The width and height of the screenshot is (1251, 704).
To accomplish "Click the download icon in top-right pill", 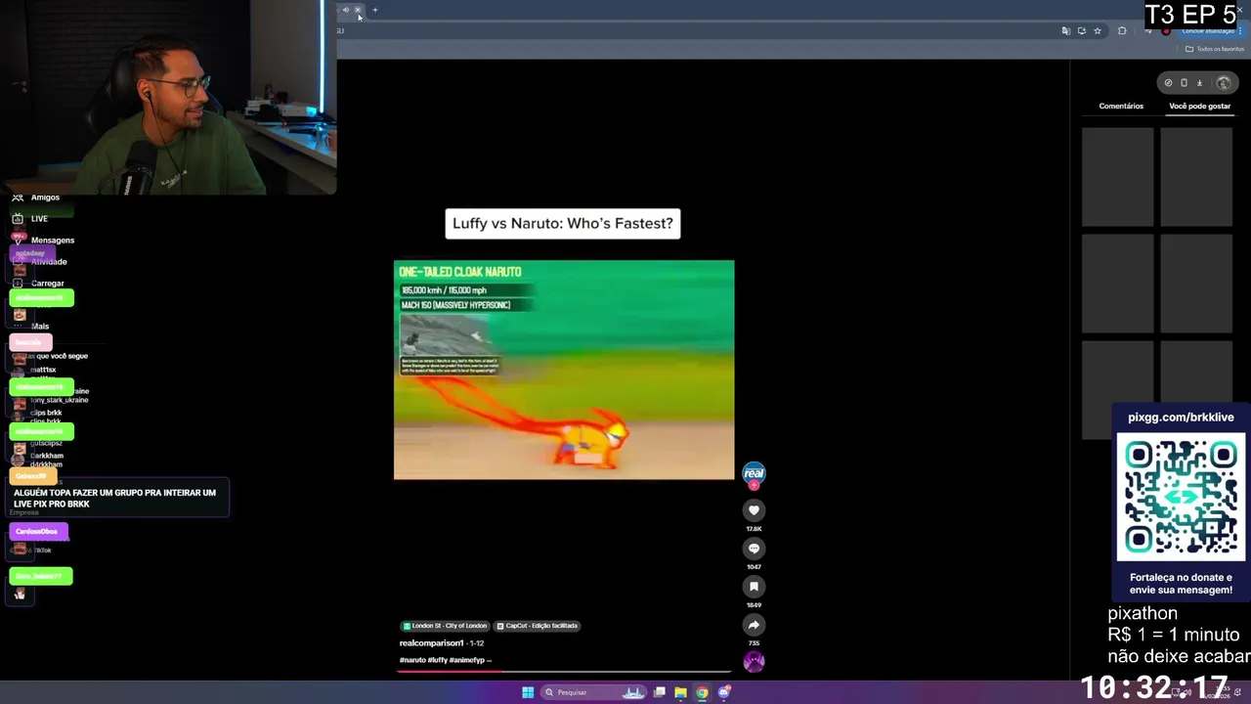I will click(1199, 83).
